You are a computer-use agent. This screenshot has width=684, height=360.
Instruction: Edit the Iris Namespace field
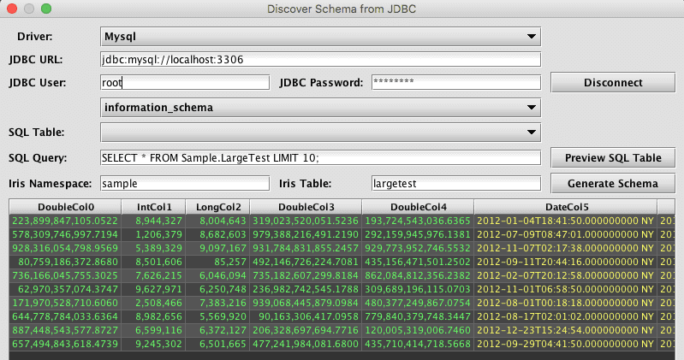point(185,183)
